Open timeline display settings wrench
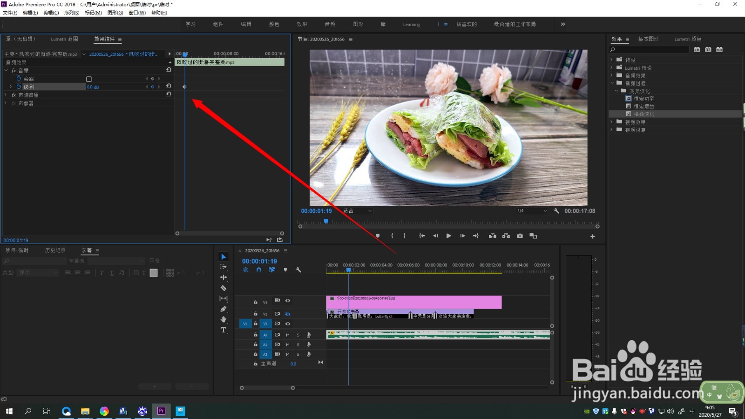This screenshot has height=419, width=745. tap(298, 270)
